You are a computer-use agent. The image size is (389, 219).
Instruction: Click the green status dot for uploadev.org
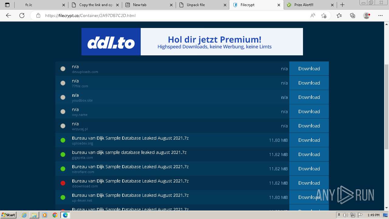coord(63,140)
